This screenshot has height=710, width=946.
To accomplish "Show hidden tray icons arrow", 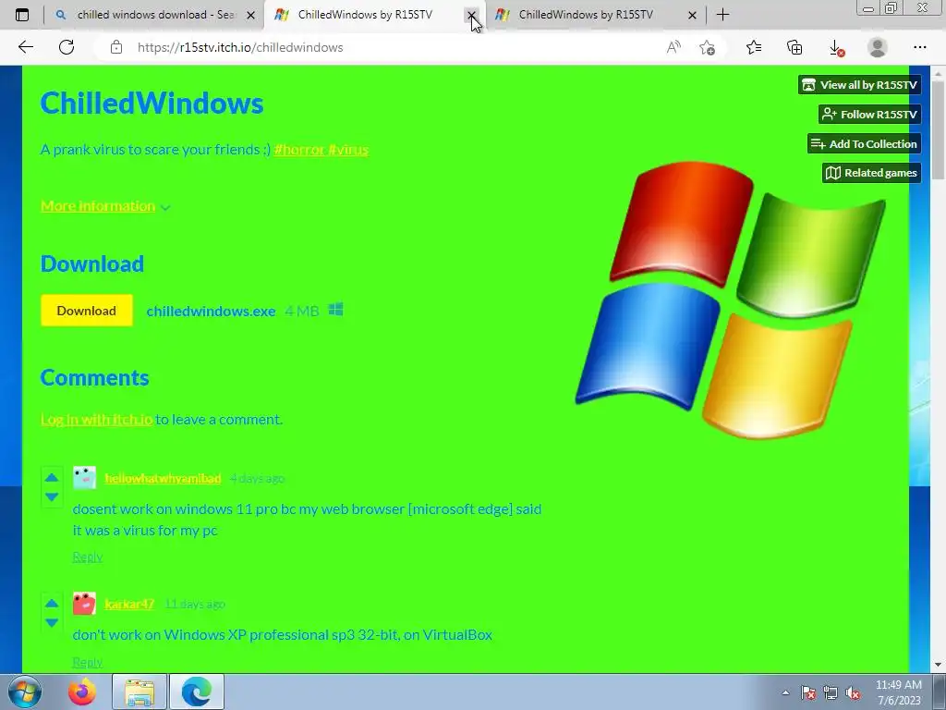I will click(785, 692).
